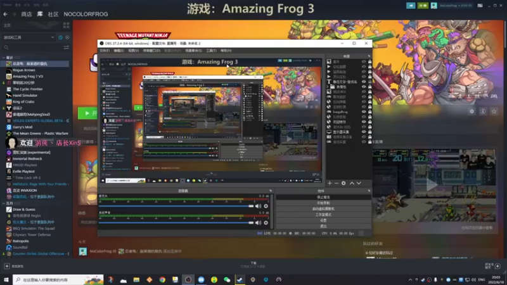Toggle visibility of the last OBS source
507x285 pixels.
coord(364,142)
